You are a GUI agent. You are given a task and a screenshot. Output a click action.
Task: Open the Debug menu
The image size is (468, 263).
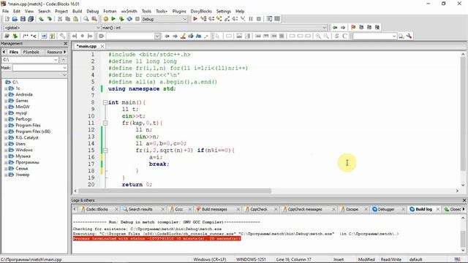tap(93, 12)
